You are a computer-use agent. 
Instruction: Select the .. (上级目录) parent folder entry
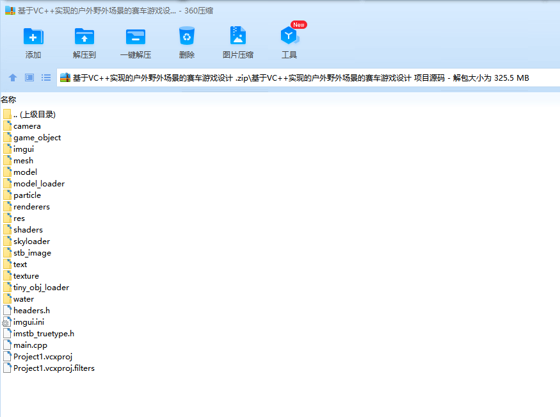click(29, 115)
